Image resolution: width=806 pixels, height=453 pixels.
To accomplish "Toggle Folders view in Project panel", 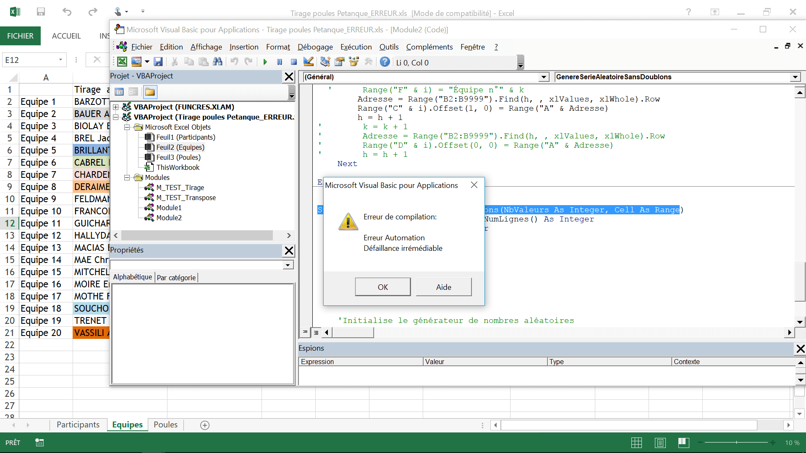I will pos(150,92).
